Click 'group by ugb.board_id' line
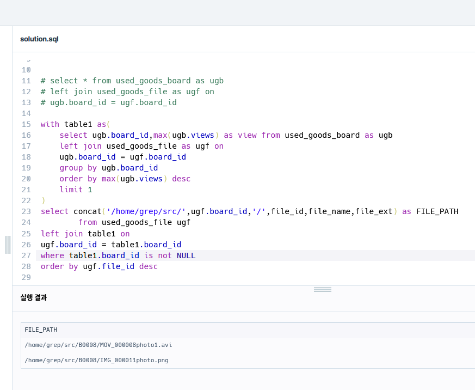The height and width of the screenshot is (390, 475). pos(109,168)
